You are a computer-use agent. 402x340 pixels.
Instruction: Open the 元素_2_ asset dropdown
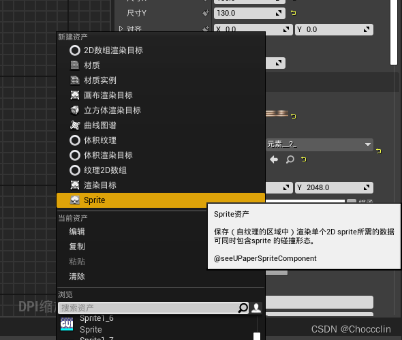click(x=319, y=144)
